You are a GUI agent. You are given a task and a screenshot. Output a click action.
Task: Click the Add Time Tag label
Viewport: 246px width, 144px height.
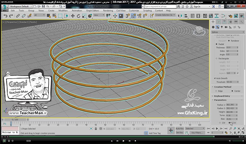(x=155, y=133)
